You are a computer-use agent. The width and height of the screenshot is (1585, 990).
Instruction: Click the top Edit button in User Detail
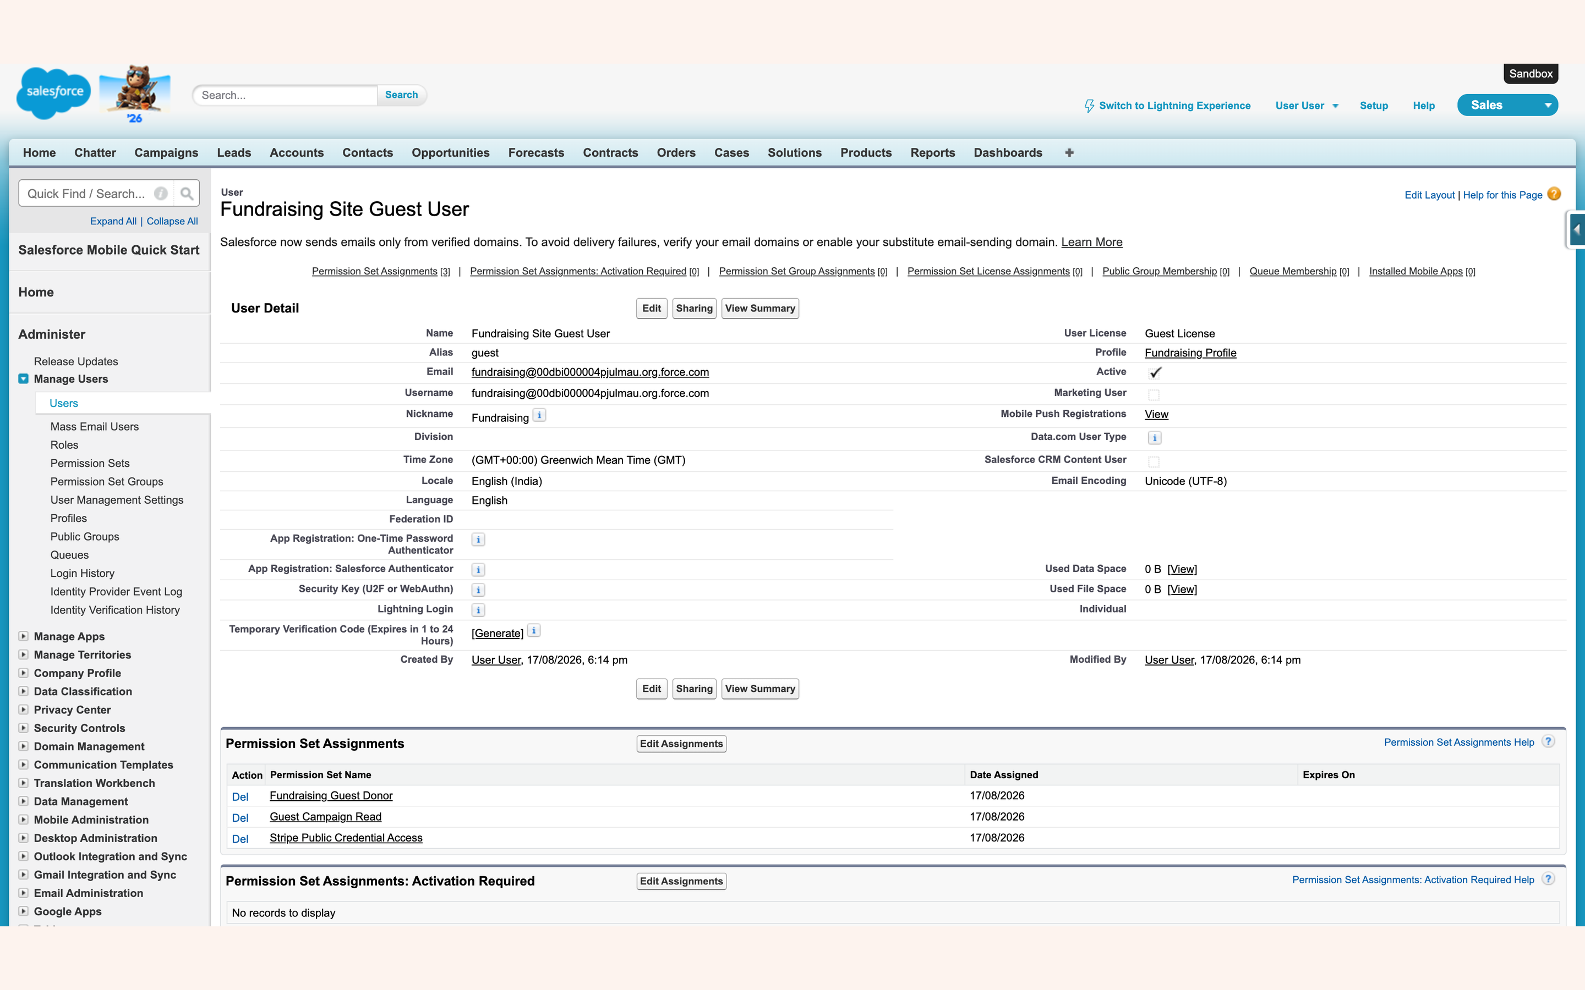coord(652,309)
